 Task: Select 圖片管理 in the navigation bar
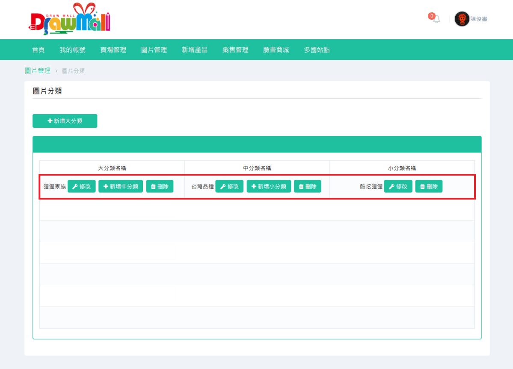[x=154, y=50]
